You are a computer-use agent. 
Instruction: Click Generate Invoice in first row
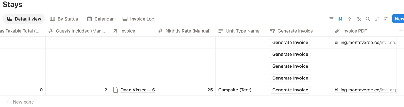coord(290,43)
